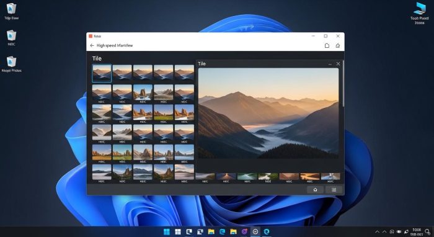Open the "Mopd Photos" desktop icon

11,65
